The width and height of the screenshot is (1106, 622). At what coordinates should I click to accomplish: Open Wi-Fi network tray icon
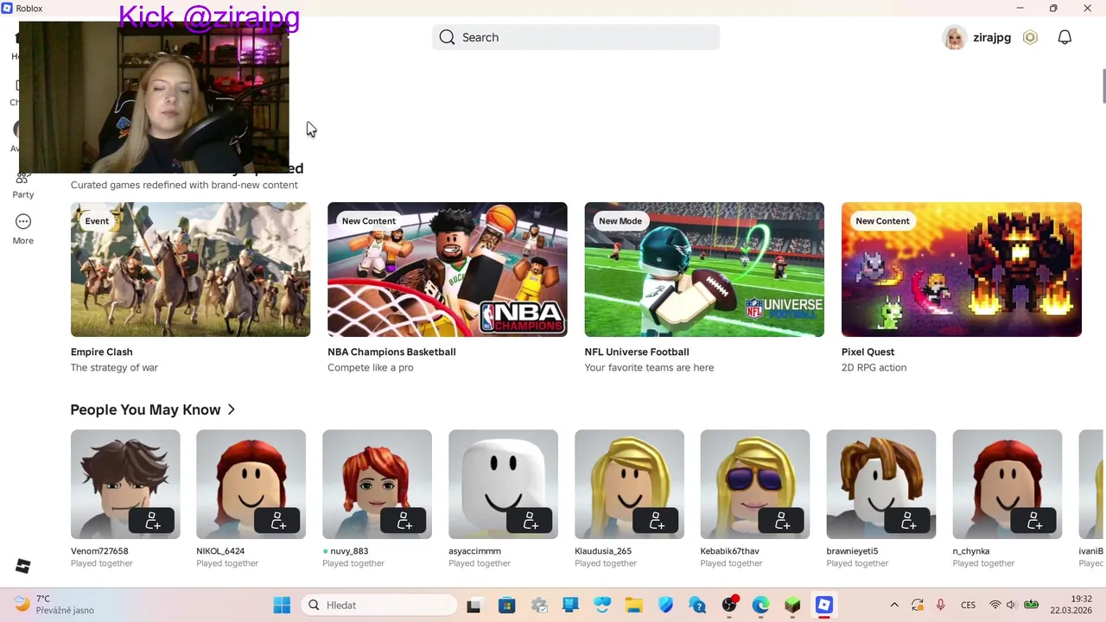(995, 605)
